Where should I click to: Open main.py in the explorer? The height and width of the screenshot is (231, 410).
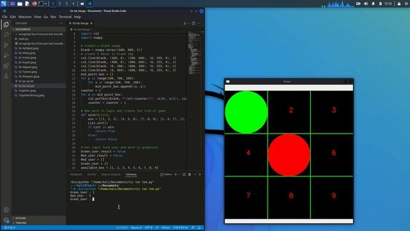click(39, 38)
